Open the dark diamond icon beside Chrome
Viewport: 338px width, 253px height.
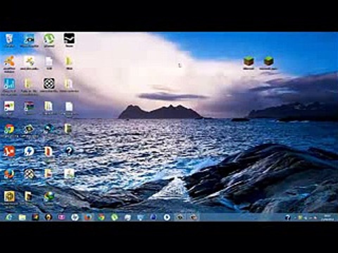pyautogui.click(x=29, y=129)
